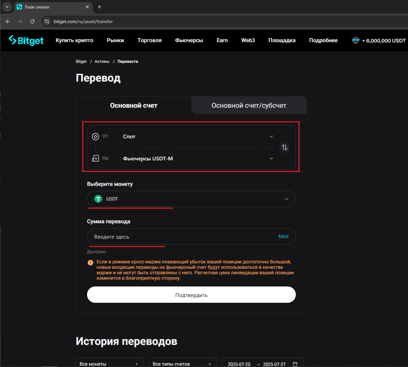Open the Фьючерсы menu
This screenshot has width=408, height=367.
189,40
